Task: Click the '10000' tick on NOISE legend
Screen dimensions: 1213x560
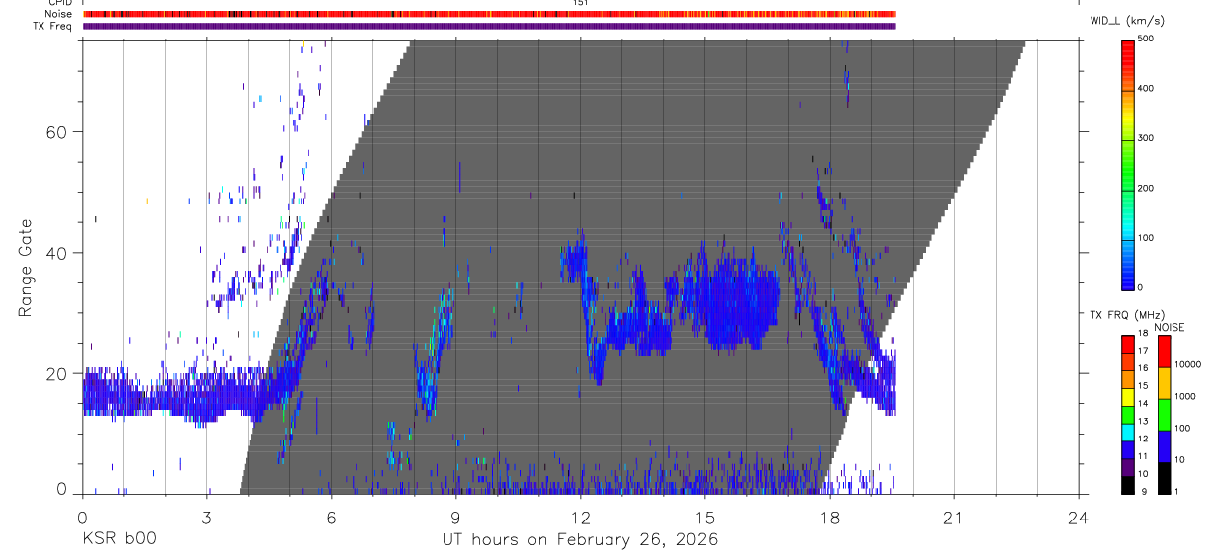Action: pos(1187,364)
